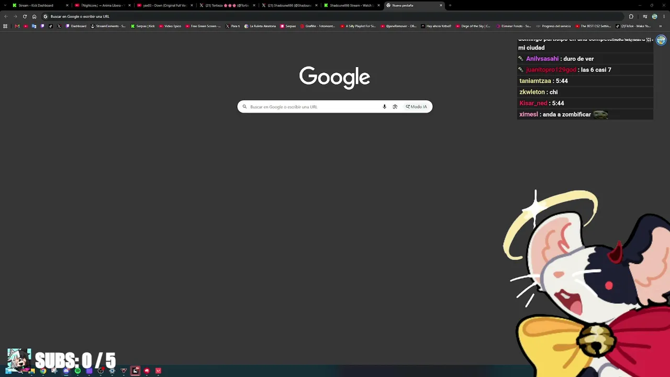Screen dimensions: 670x377
Task: Open the BEST CS2 Settings bookmark
Action: (x=593, y=26)
